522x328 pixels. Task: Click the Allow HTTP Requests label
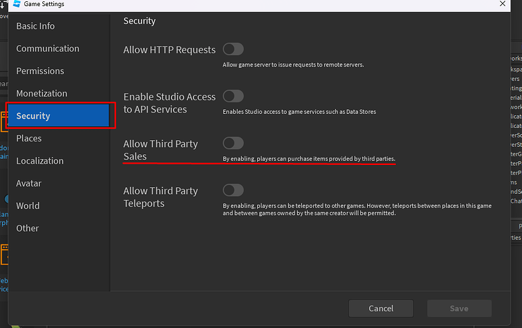point(169,50)
